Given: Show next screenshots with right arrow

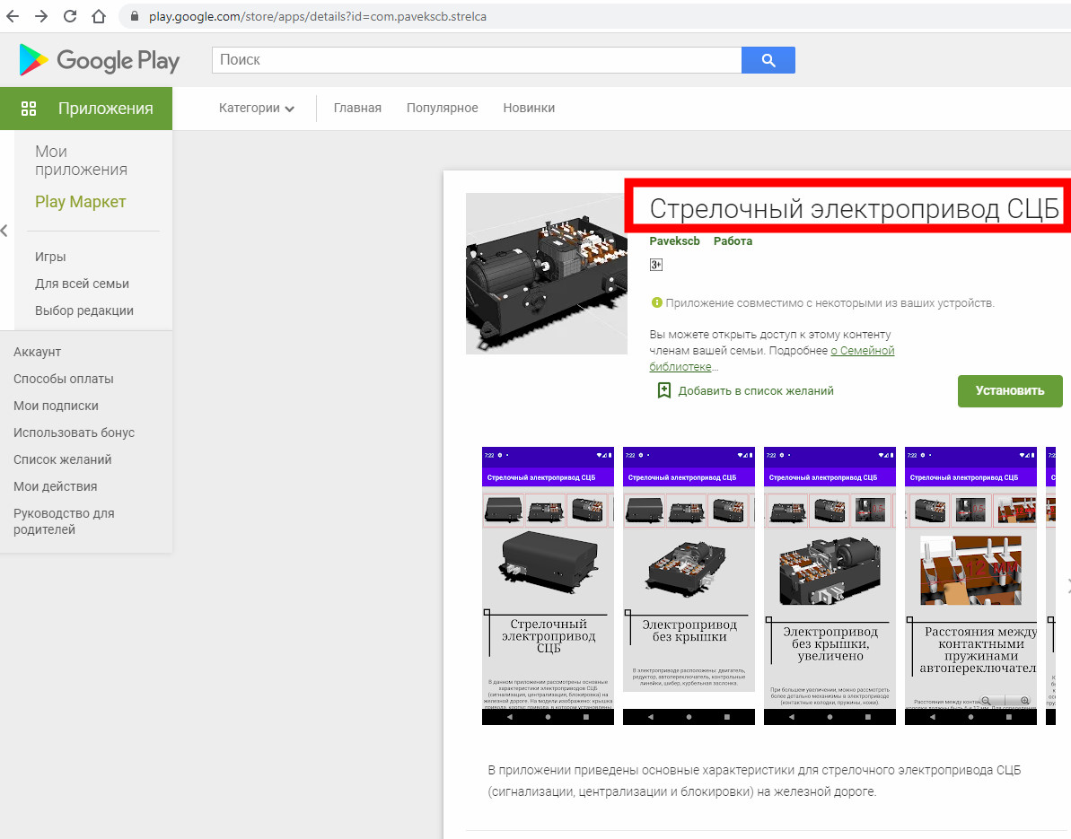Looking at the screenshot, I should [1067, 586].
